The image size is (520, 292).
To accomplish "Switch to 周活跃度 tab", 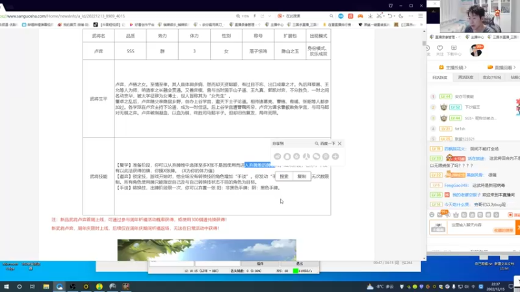I will point(465,77).
